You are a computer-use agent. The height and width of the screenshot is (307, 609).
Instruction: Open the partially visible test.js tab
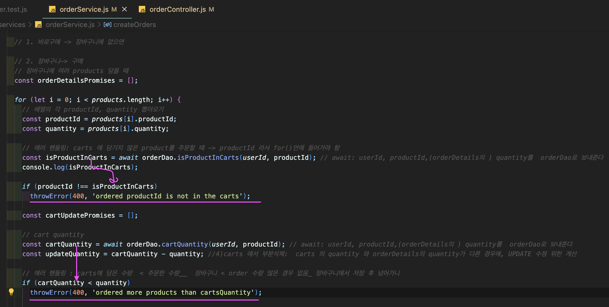point(13,10)
